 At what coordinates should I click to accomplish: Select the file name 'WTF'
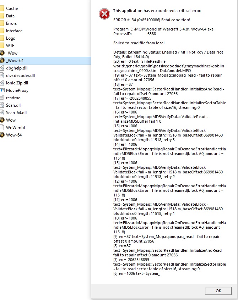10,45
